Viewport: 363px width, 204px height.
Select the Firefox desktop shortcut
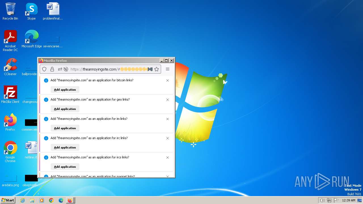(x=10, y=122)
